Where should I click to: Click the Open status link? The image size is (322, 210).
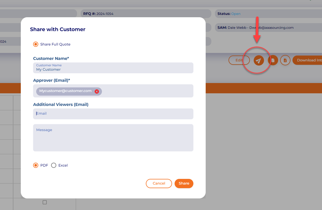coord(236,14)
